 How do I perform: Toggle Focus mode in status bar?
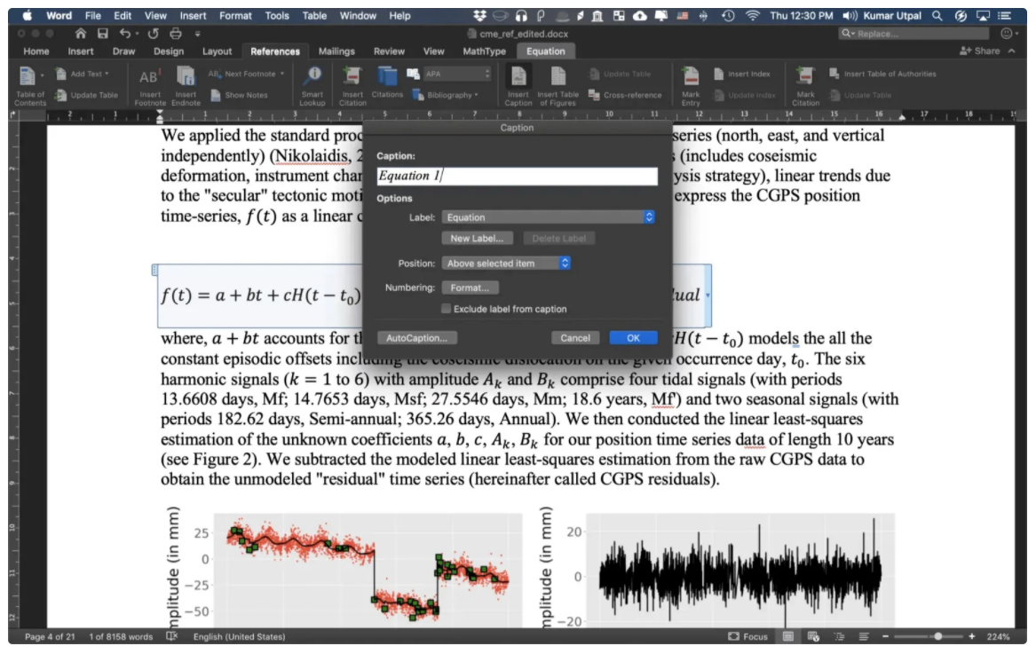click(x=748, y=637)
